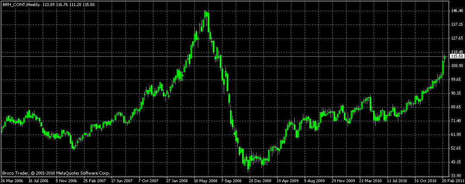
Task: Click the current price label 115.50
Action: pyautogui.click(x=456, y=56)
